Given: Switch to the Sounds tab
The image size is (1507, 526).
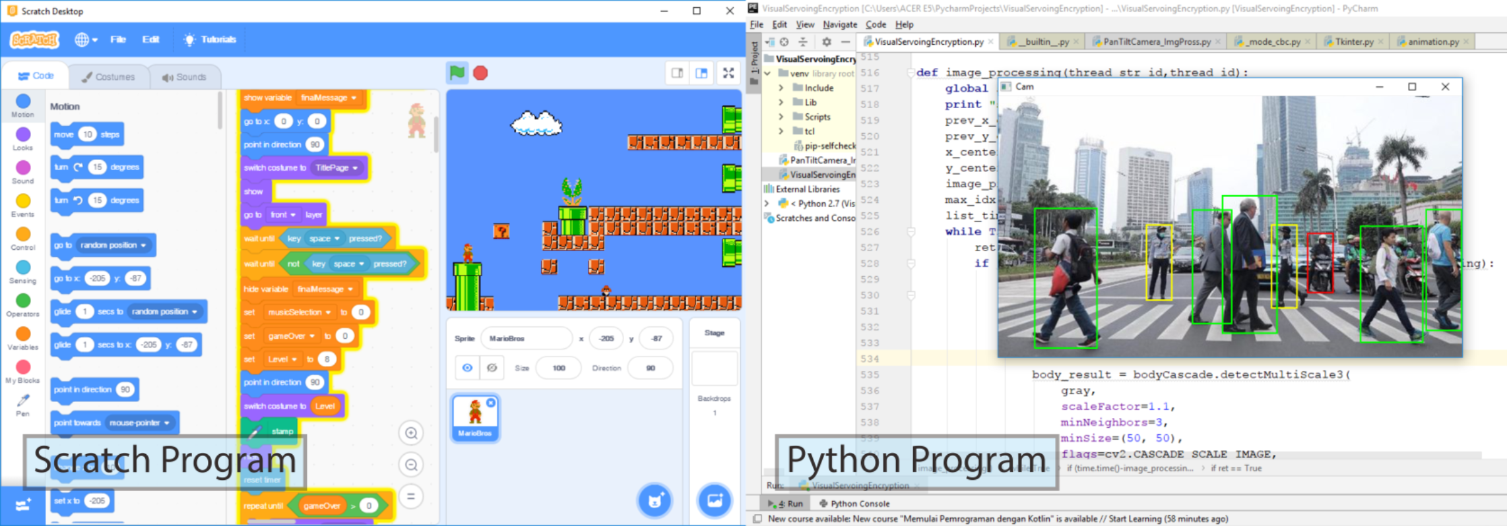Looking at the screenshot, I should 184,77.
